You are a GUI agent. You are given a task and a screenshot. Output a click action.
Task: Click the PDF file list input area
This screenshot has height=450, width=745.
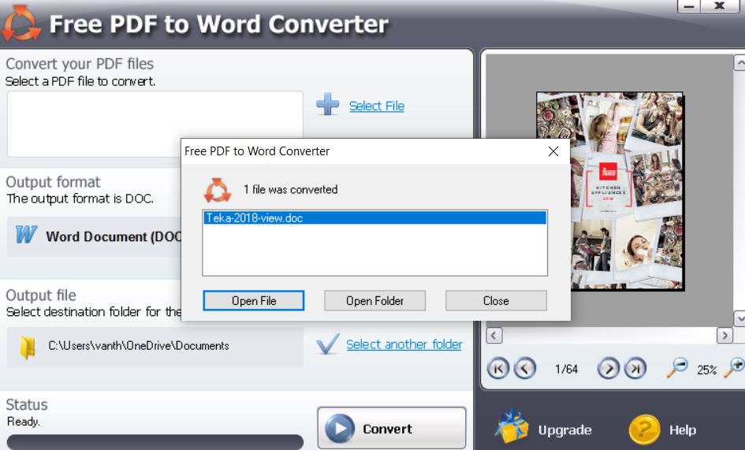pos(155,124)
